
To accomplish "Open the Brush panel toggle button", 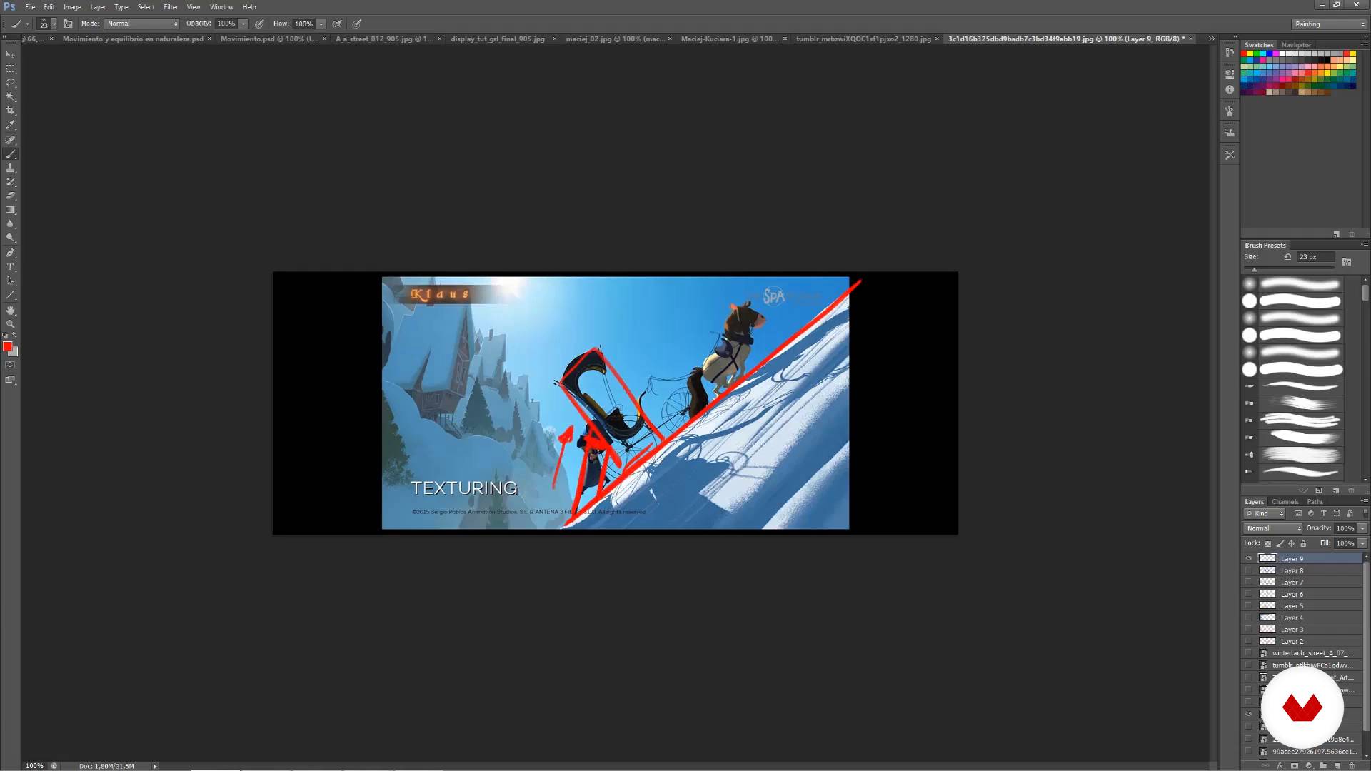I will pos(68,24).
